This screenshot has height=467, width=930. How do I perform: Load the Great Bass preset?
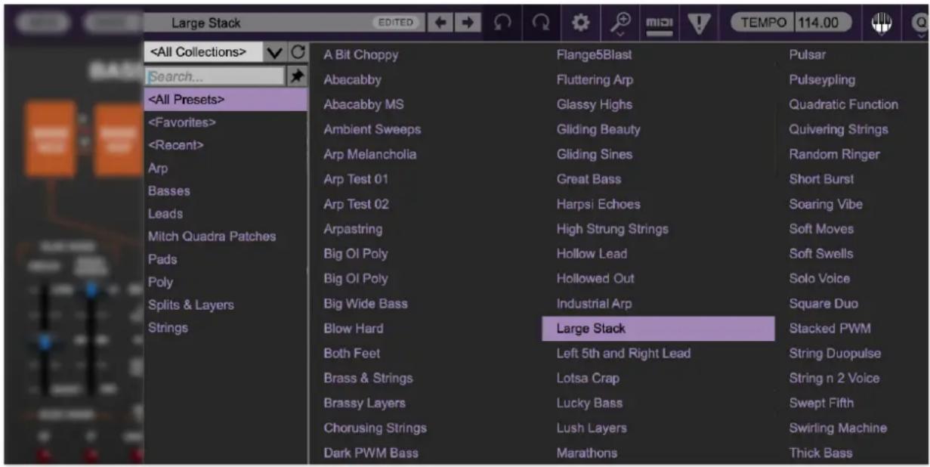click(x=589, y=179)
